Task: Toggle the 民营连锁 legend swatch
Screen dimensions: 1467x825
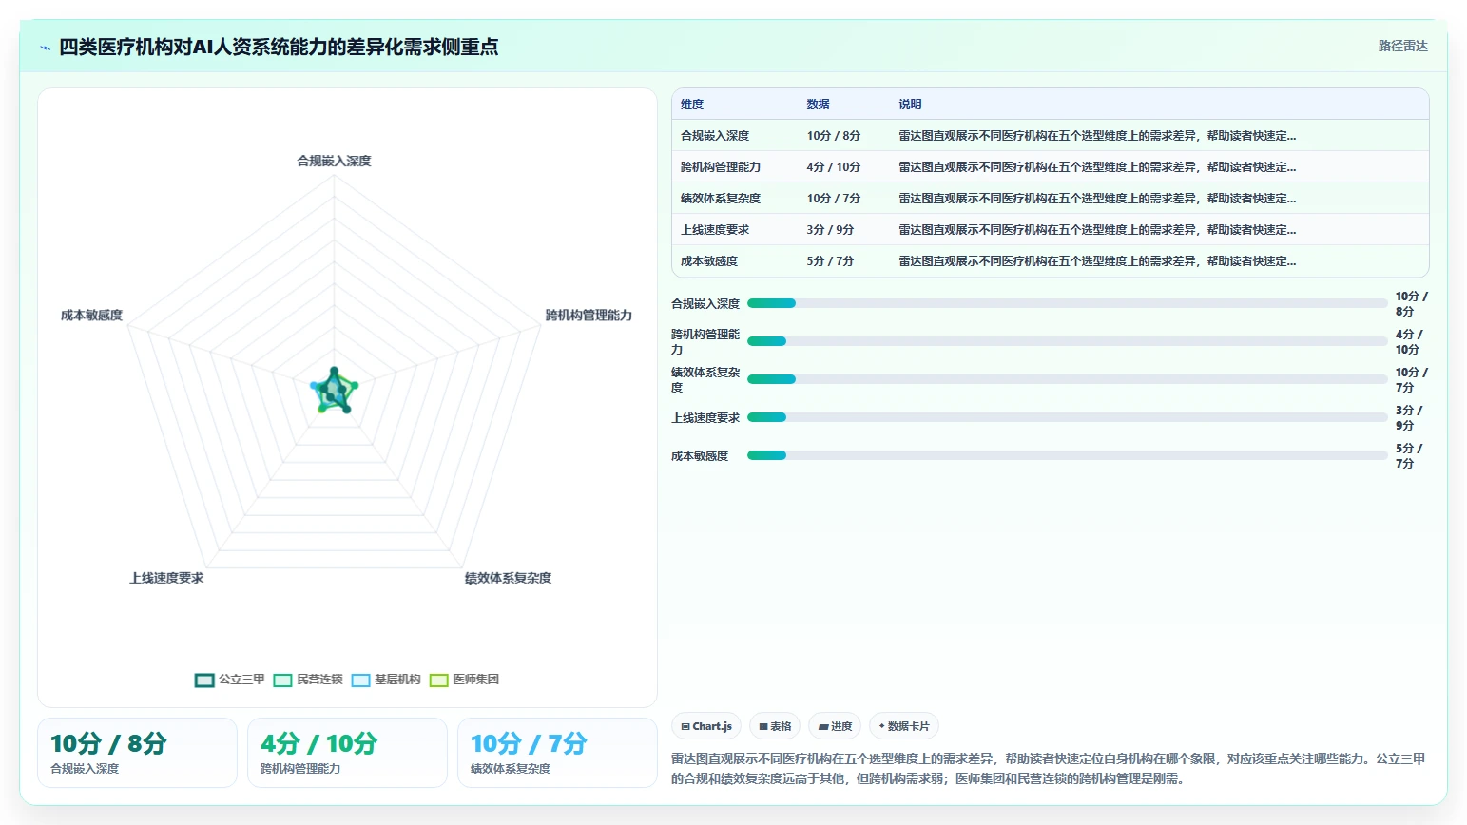Action: pos(282,680)
